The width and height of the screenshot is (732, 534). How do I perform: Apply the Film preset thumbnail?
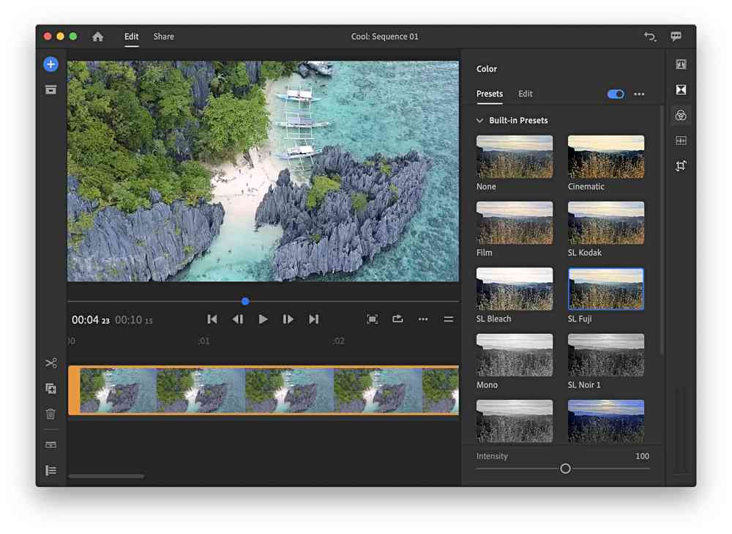tap(515, 223)
